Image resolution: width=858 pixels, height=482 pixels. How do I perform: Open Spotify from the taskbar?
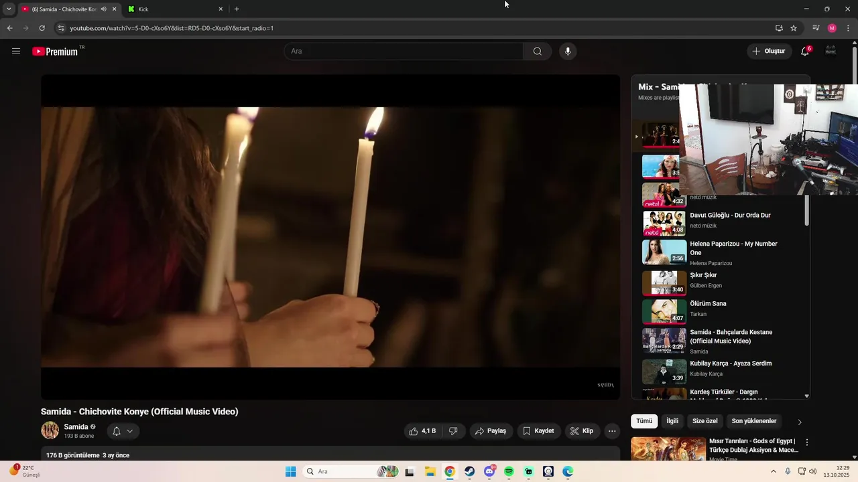click(x=509, y=471)
